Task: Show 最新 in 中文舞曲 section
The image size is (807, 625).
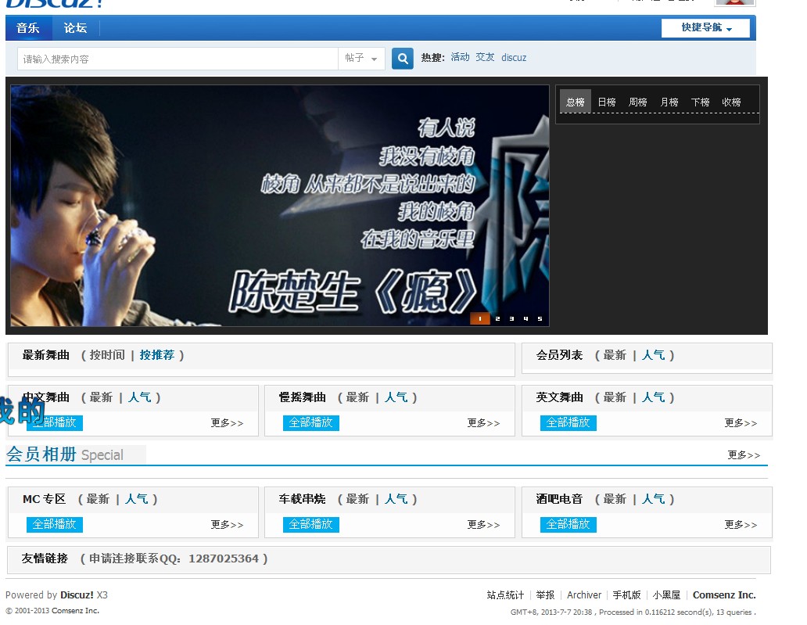Action: click(101, 397)
